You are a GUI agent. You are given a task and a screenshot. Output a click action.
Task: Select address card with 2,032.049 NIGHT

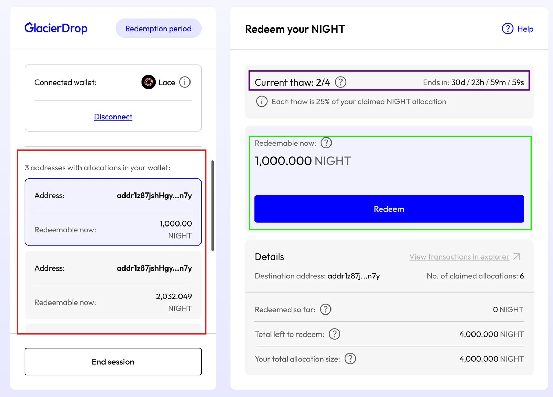pyautogui.click(x=113, y=285)
